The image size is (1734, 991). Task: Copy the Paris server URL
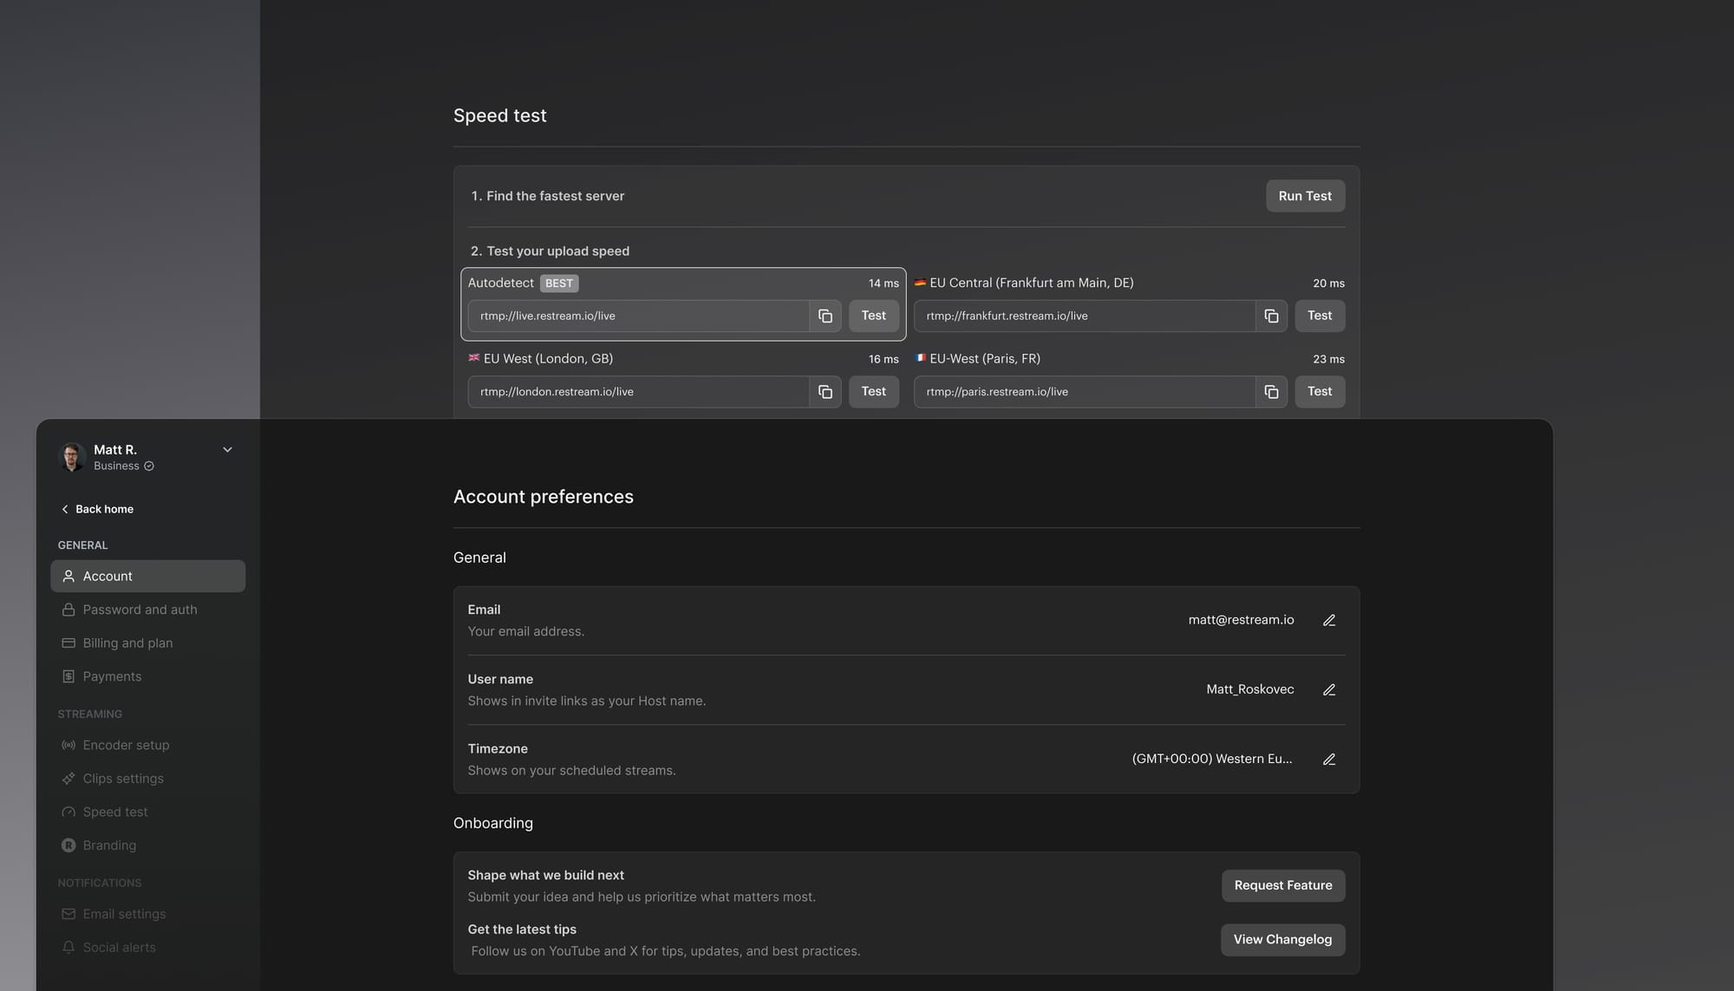1271,392
